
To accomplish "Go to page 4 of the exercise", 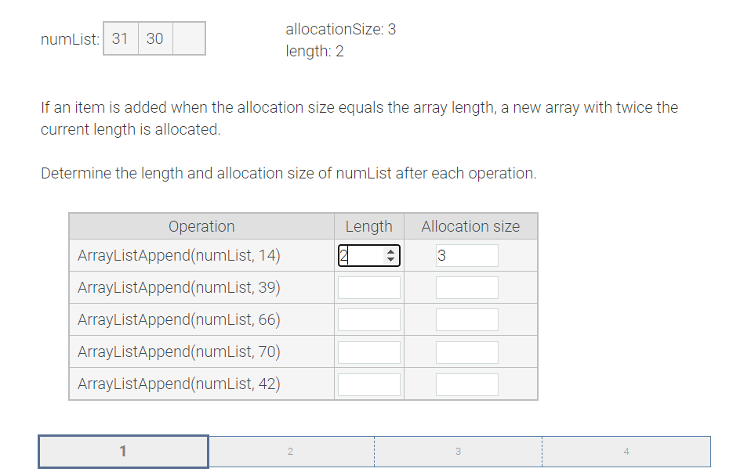I will click(x=626, y=451).
